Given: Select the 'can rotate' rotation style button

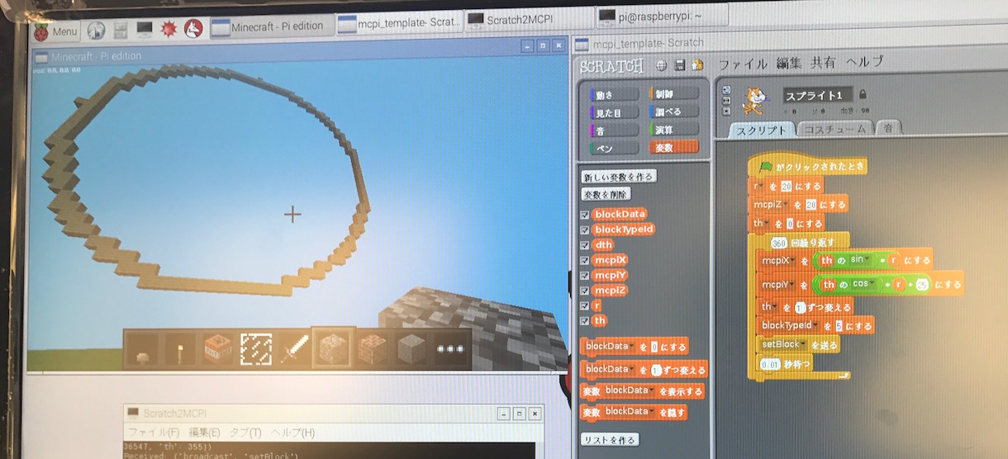Looking at the screenshot, I should click(x=726, y=90).
